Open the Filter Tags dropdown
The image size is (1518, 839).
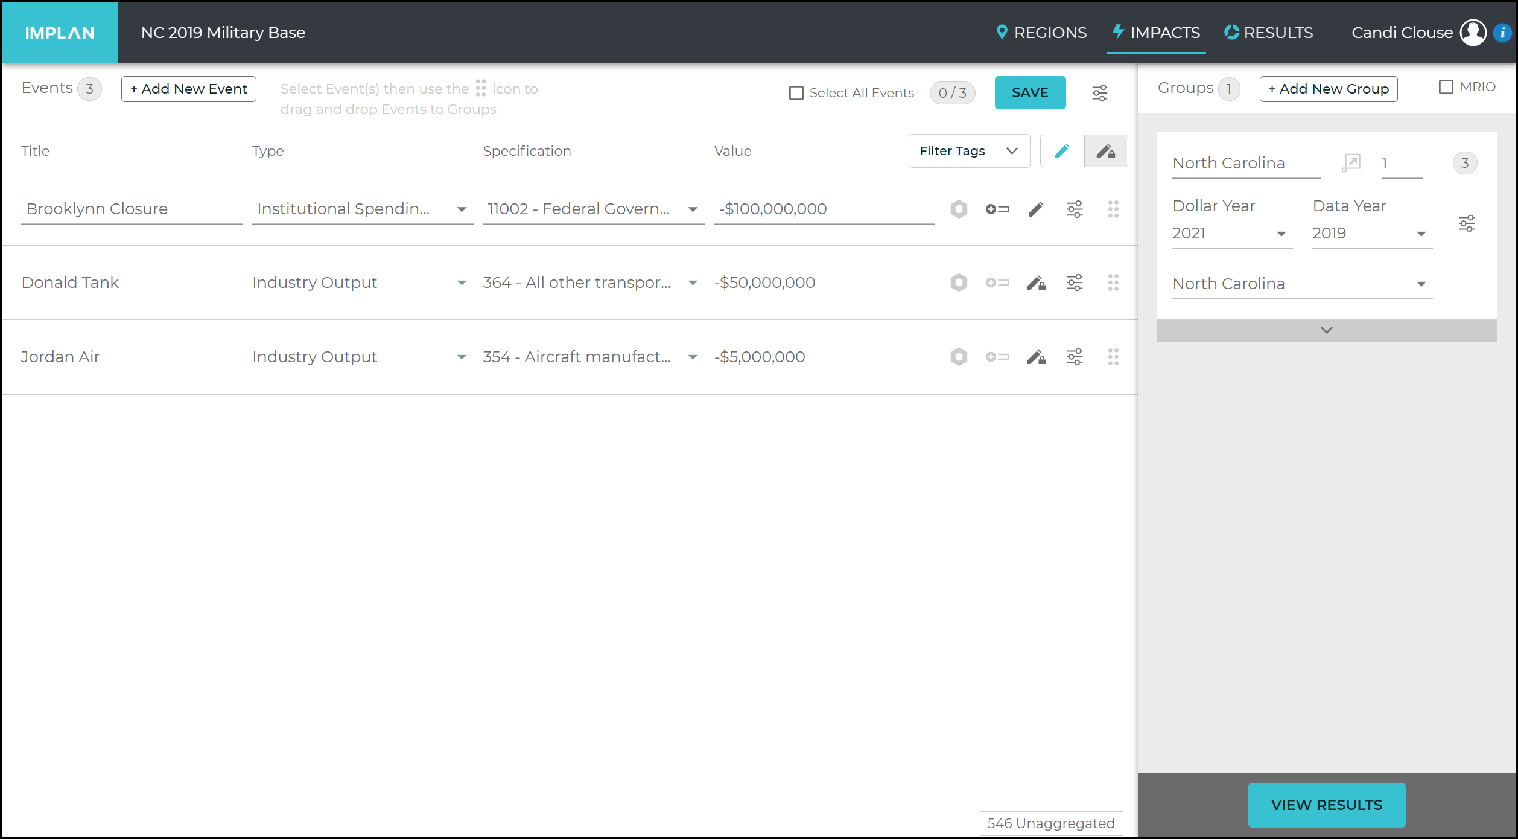pos(969,151)
